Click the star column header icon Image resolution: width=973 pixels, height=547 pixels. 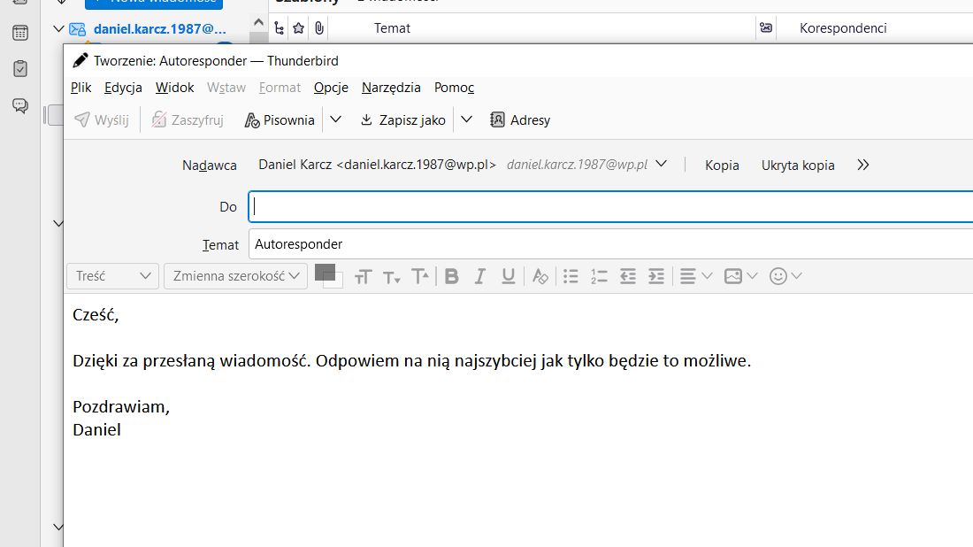(298, 28)
